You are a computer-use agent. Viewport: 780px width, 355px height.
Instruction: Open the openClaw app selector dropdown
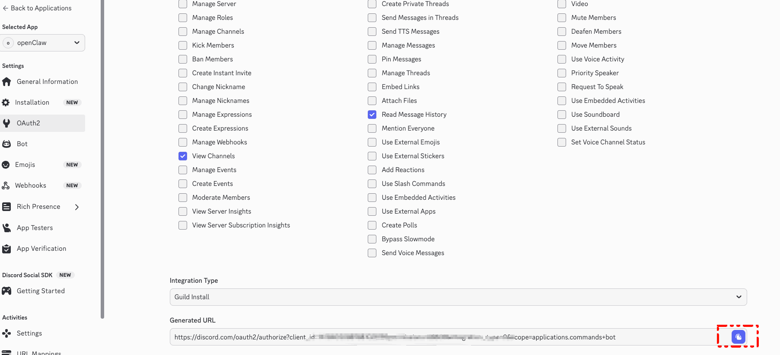[x=43, y=43]
